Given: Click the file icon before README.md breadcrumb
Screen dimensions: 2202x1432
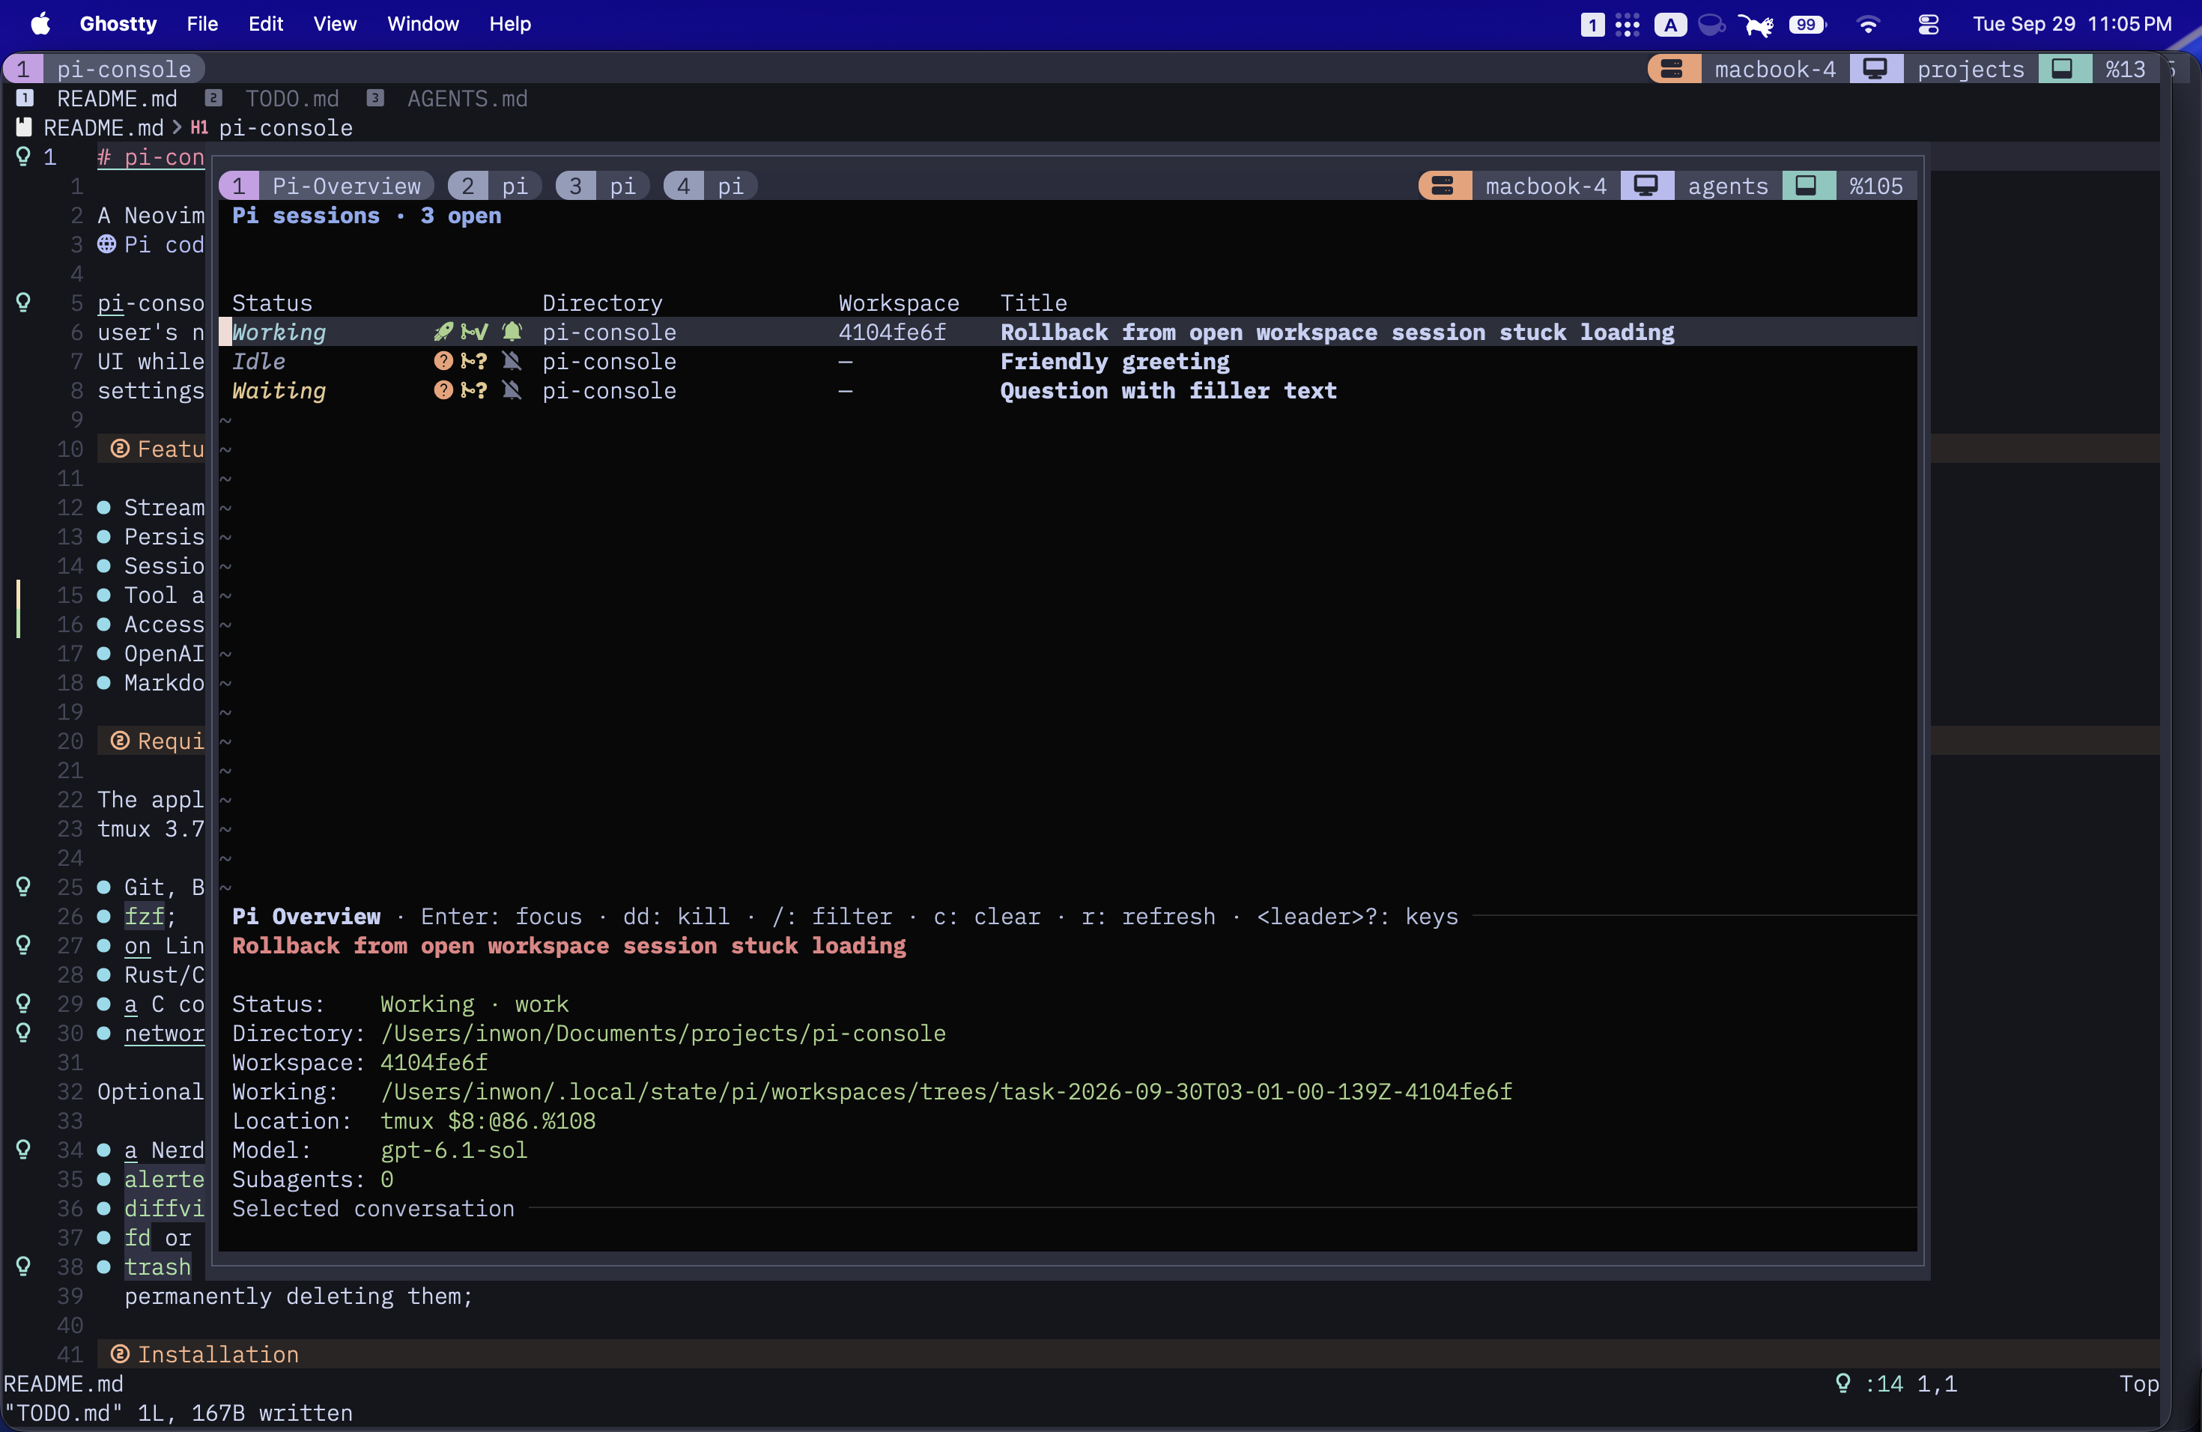Looking at the screenshot, I should click(24, 127).
